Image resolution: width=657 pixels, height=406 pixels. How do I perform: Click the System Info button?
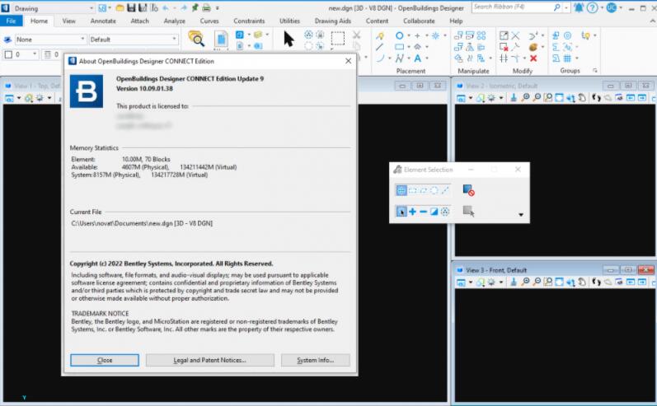[x=316, y=360]
